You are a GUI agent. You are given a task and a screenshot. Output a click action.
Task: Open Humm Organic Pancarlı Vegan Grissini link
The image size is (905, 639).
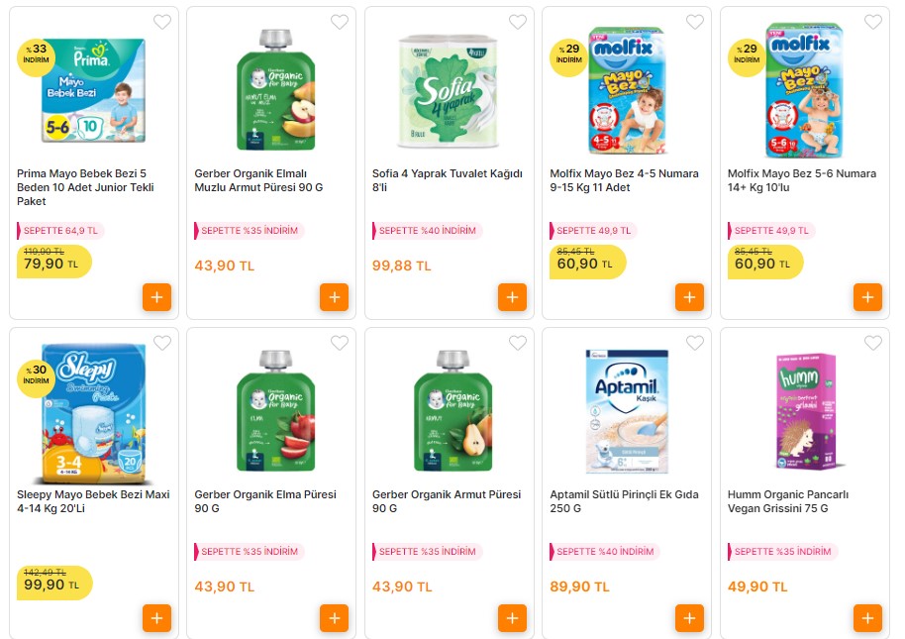[787, 501]
